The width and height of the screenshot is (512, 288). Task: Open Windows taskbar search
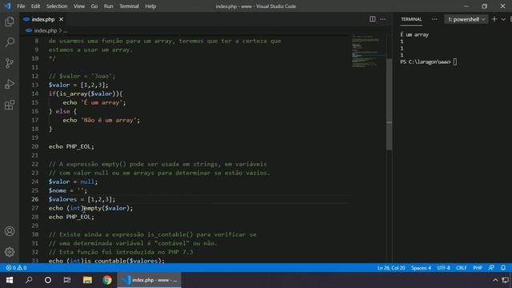coord(29,280)
